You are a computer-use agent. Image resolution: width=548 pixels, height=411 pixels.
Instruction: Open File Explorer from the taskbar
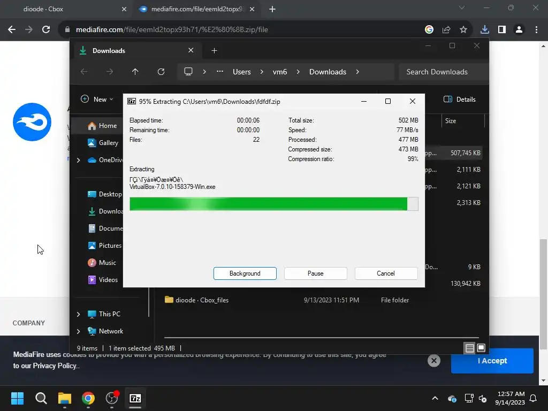point(65,398)
